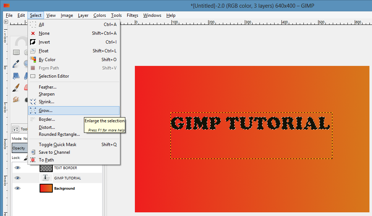The image size is (372, 216).
Task: Hide the GIMP TUTORIAL text layer
Action: (17, 178)
